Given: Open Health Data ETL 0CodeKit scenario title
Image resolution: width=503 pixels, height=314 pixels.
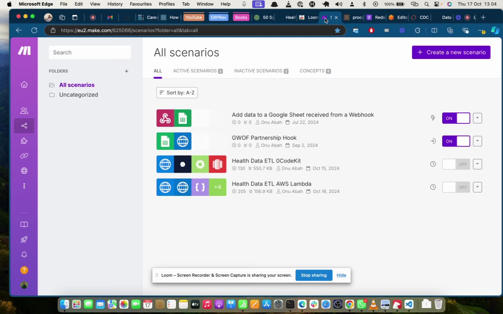Looking at the screenshot, I should pos(266,161).
